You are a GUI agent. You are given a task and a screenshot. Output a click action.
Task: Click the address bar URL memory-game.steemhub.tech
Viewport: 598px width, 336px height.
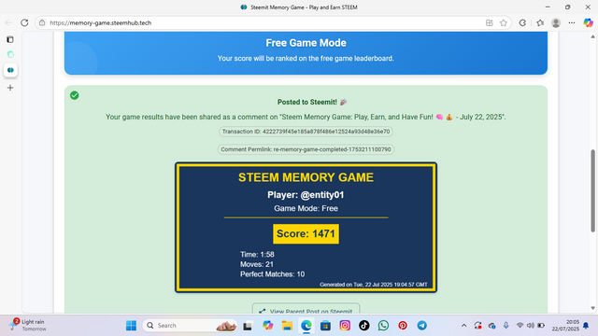pos(101,22)
